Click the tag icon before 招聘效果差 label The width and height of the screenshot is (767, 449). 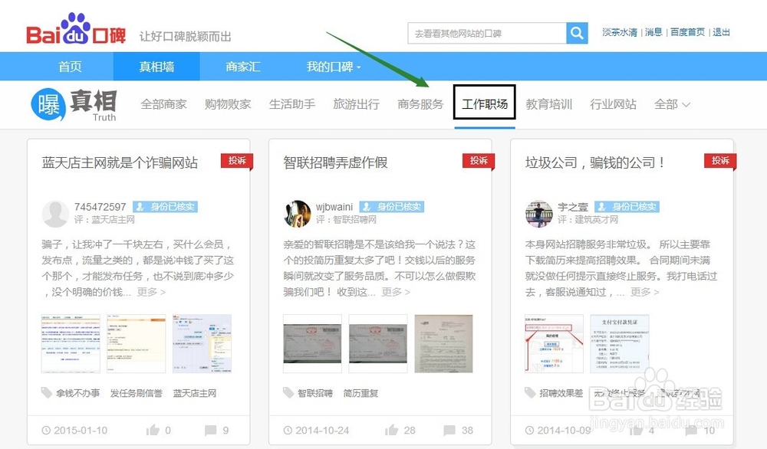click(531, 393)
